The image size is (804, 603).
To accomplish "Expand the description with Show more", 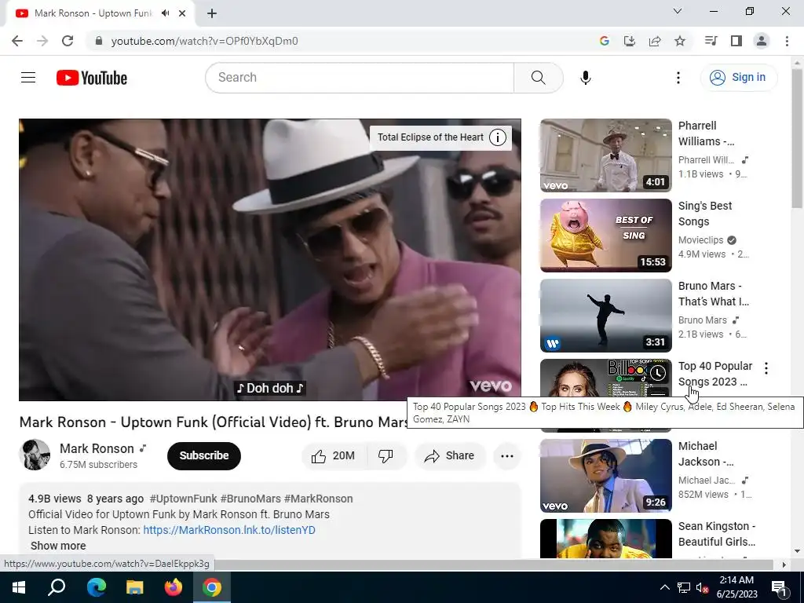I will (x=58, y=546).
